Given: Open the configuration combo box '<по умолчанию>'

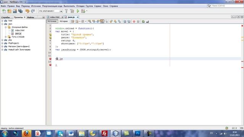Looking at the screenshot, I should pyautogui.click(x=50, y=11).
